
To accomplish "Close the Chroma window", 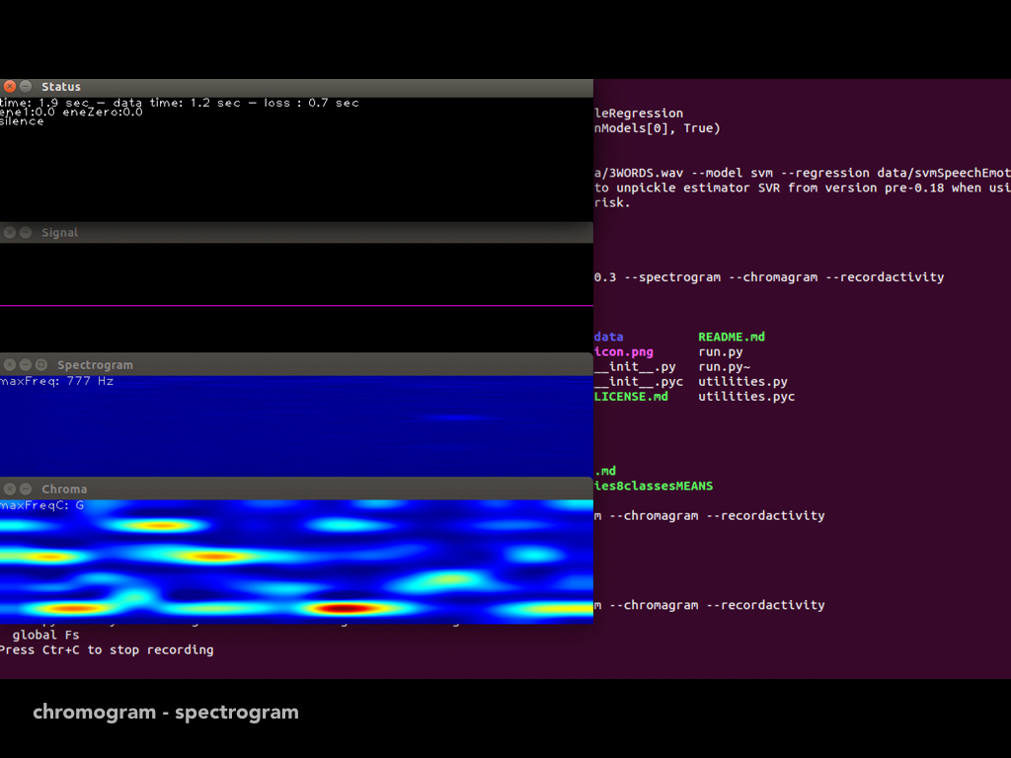I will (x=10, y=489).
